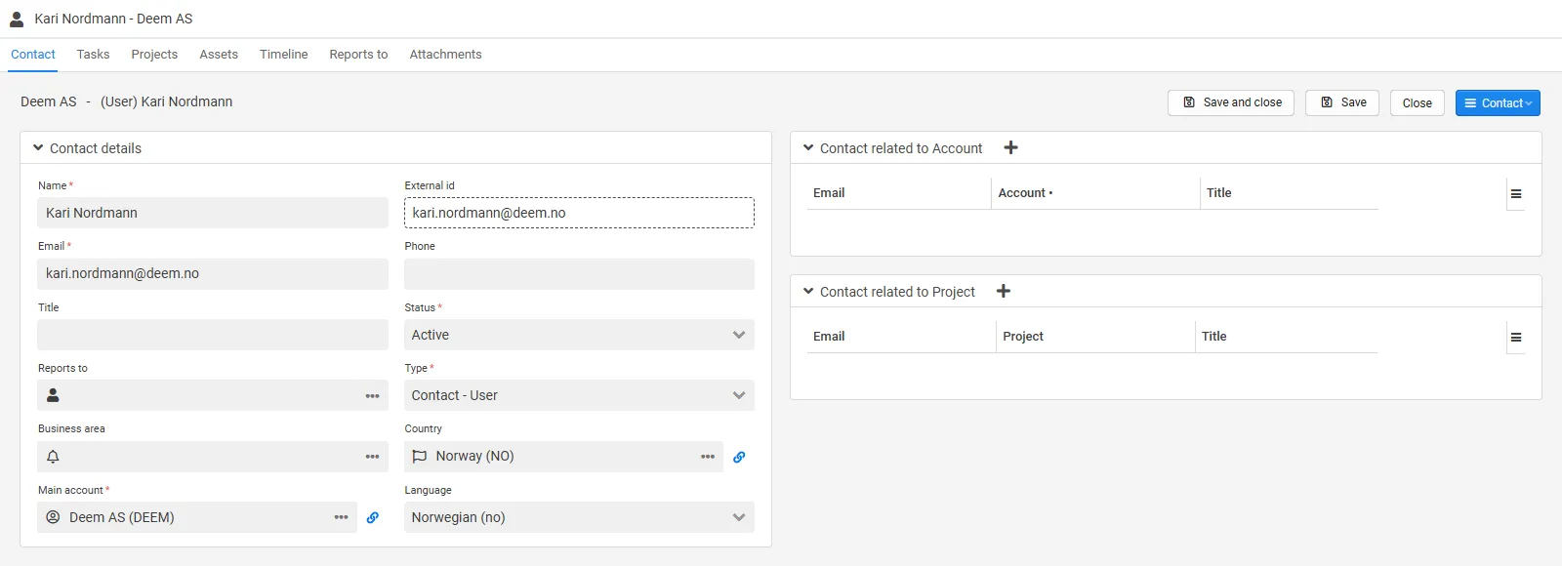The image size is (1562, 566).
Task: Collapse the Contact details section
Action: click(x=38, y=147)
